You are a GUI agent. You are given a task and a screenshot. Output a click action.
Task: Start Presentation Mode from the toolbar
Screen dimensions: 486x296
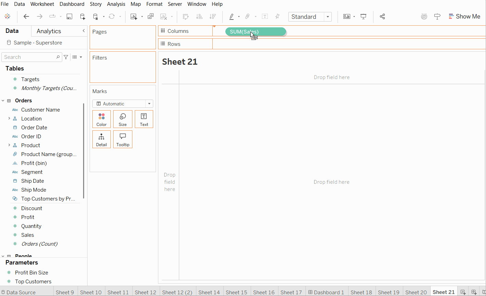pyautogui.click(x=364, y=16)
